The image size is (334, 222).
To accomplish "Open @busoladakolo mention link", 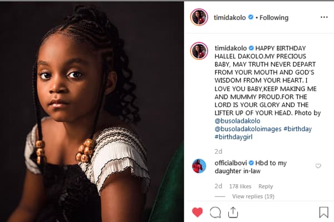I will tap(236, 120).
